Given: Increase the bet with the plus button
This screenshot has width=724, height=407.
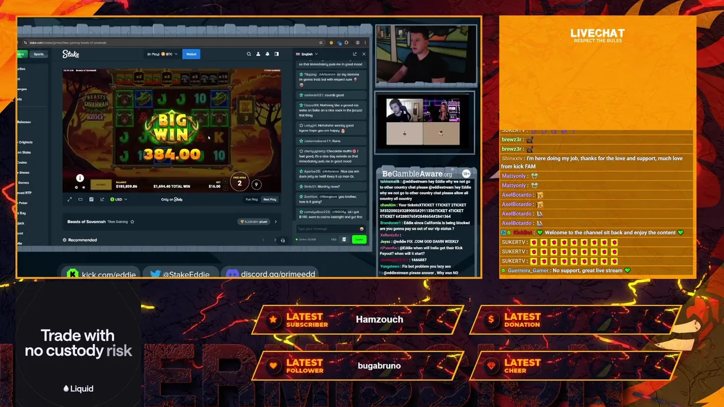Looking at the screenshot, I should click(225, 181).
